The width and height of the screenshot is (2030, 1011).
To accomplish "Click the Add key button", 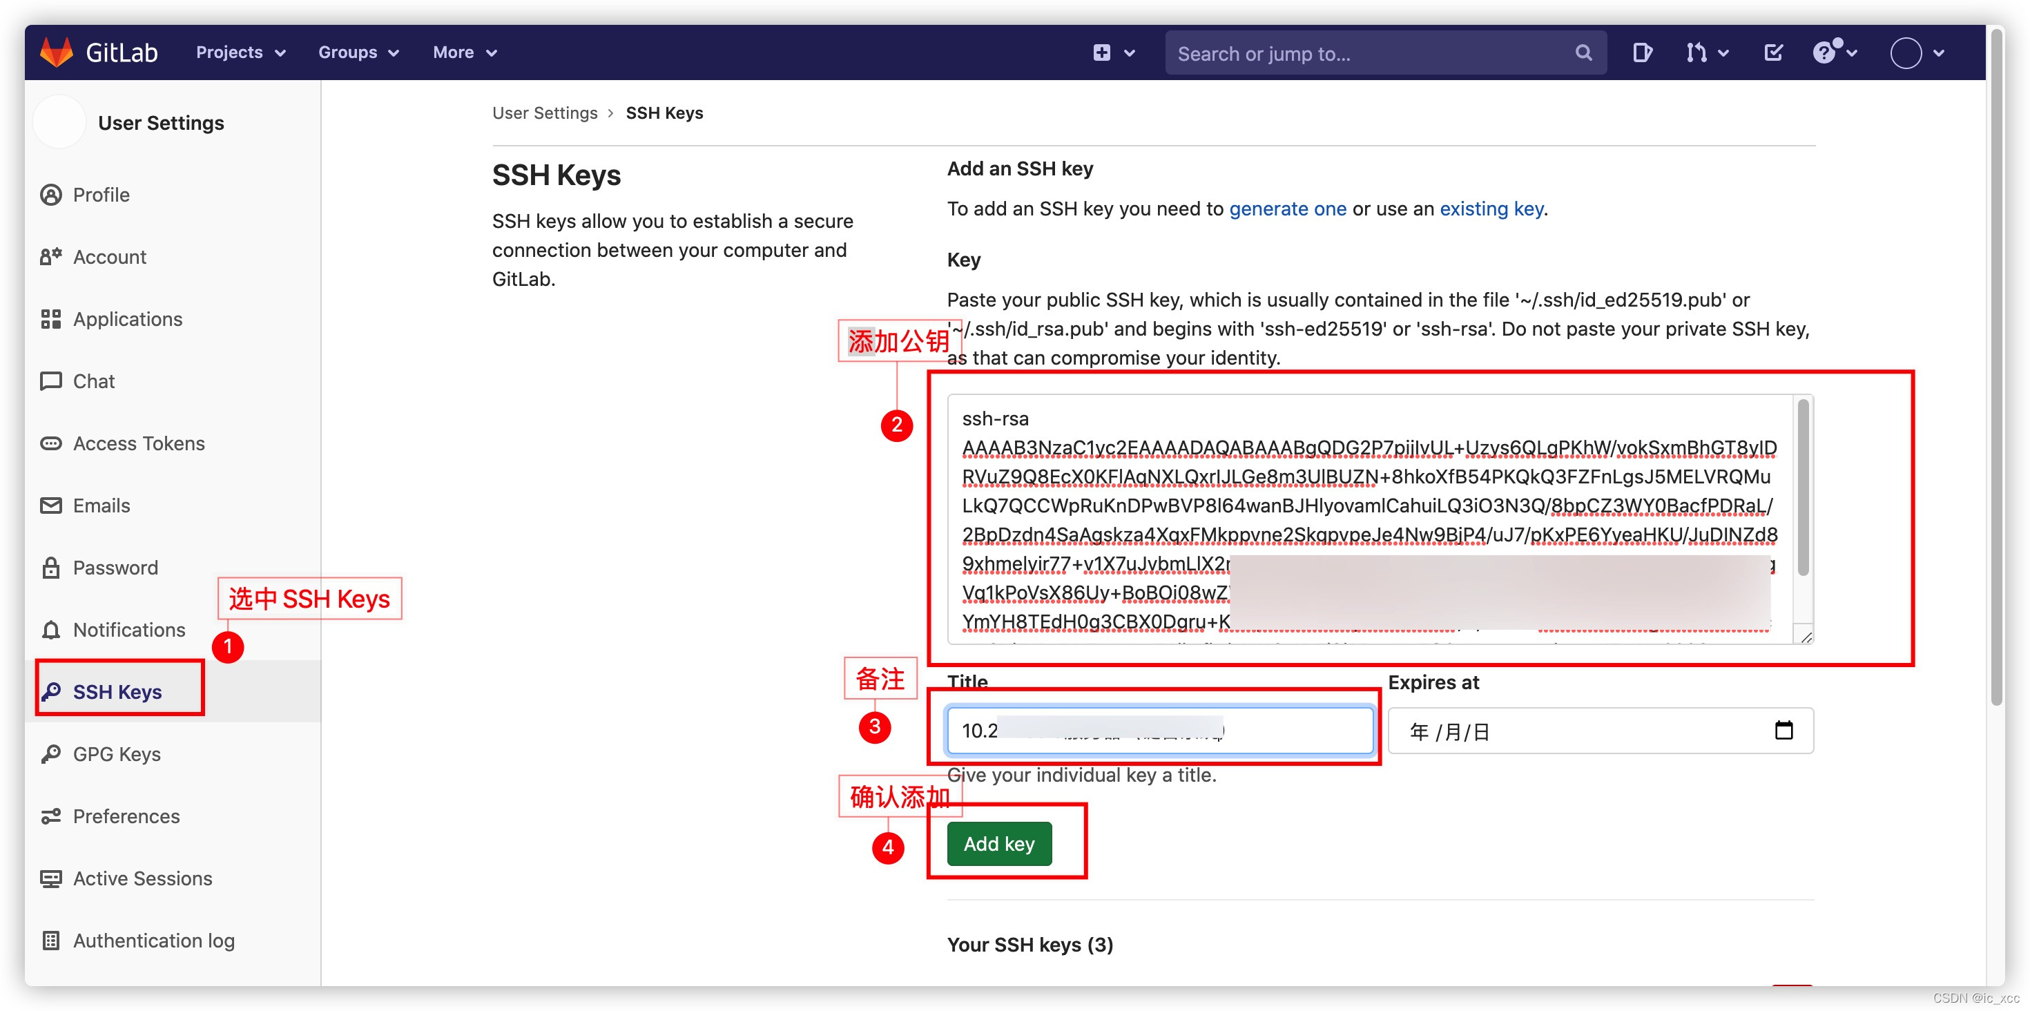I will coord(1002,842).
